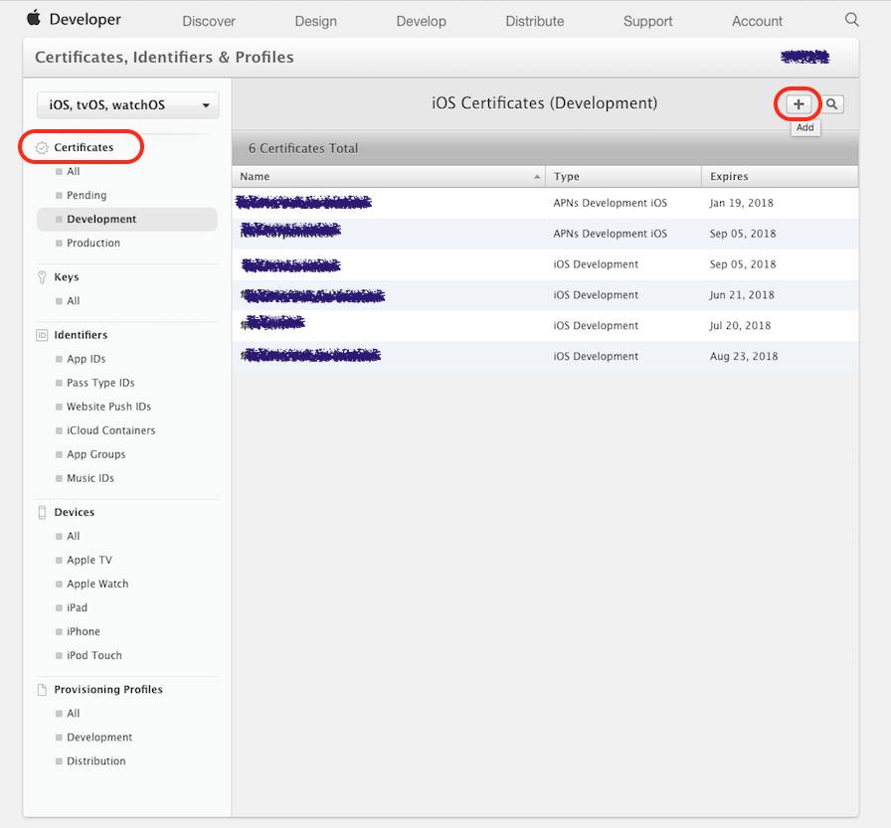Show All provisioning profiles

[74, 714]
